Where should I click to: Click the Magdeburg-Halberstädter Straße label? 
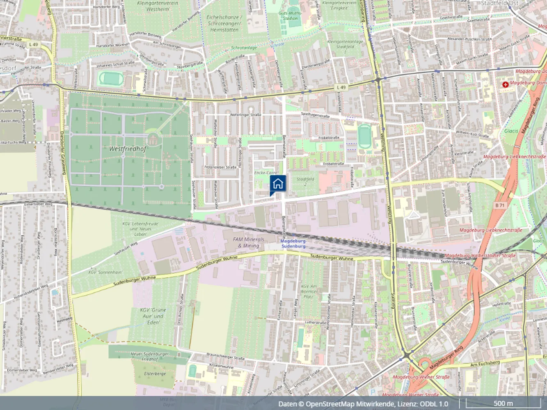pos(480,255)
